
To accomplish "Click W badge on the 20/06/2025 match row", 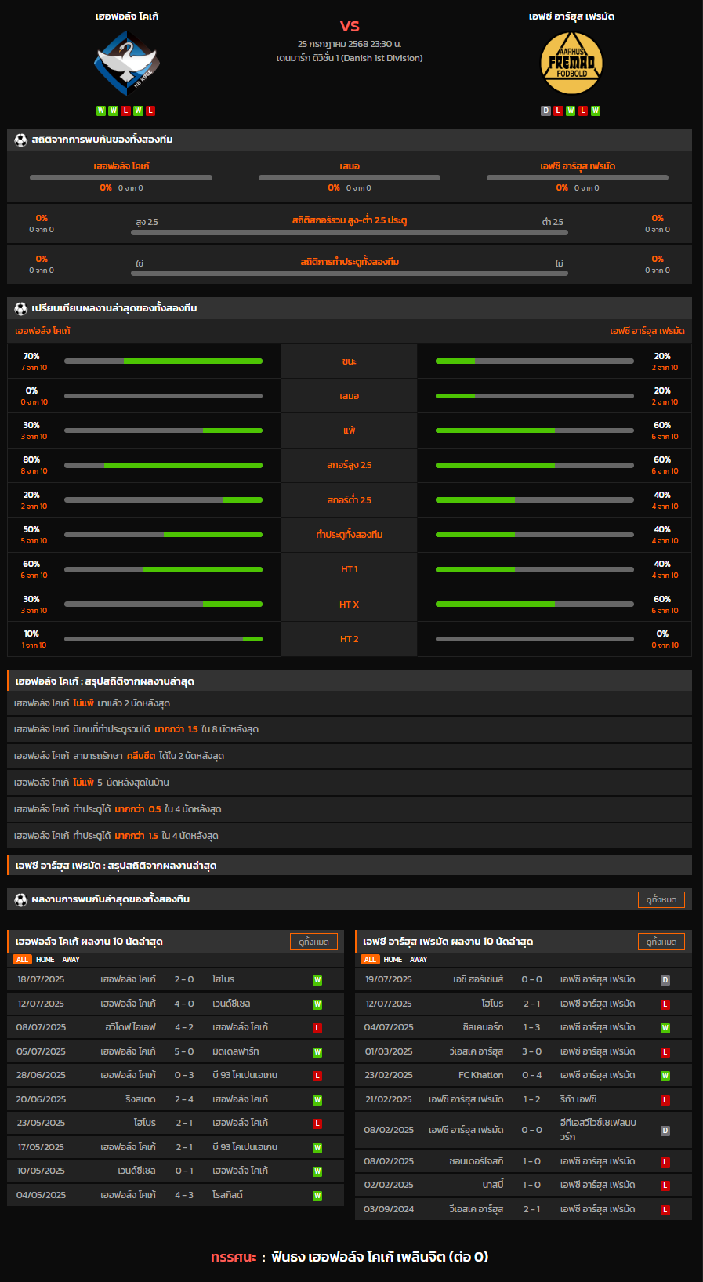I will click(x=317, y=1100).
